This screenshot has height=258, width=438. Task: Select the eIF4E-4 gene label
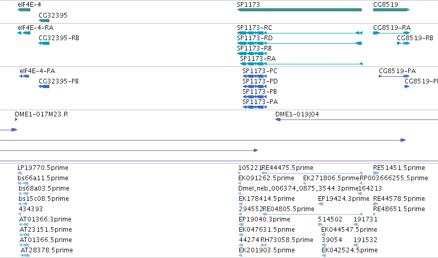point(29,5)
